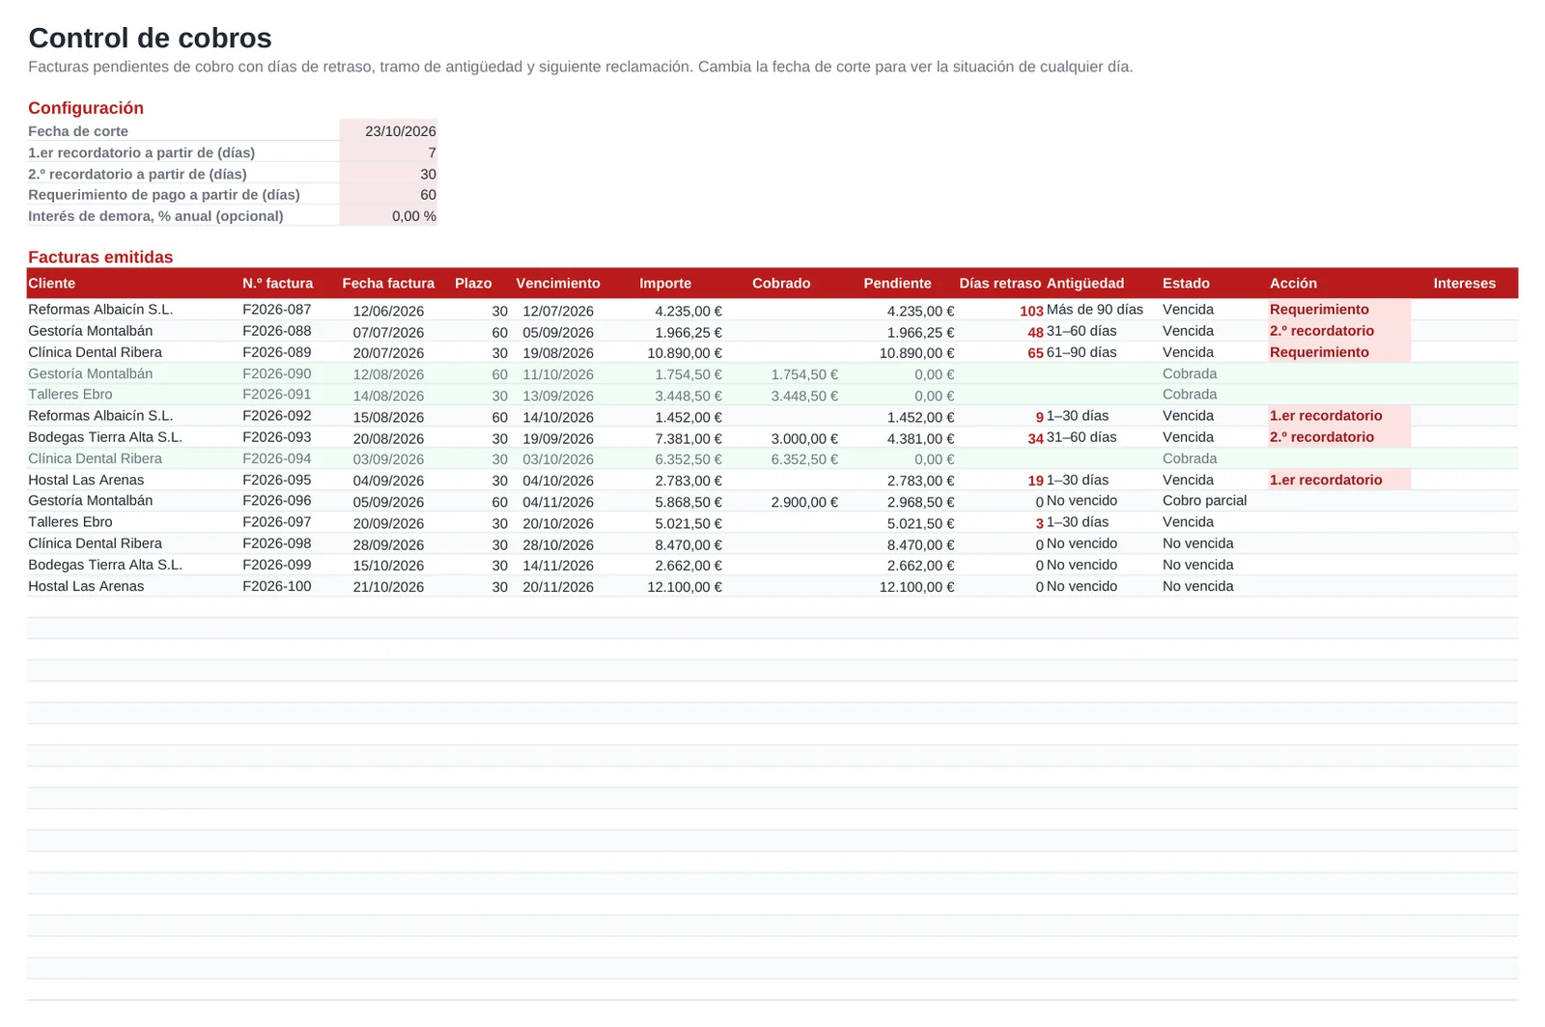Select the 48 days overdue cell
This screenshot has width=1545, height=1027.
(1035, 332)
